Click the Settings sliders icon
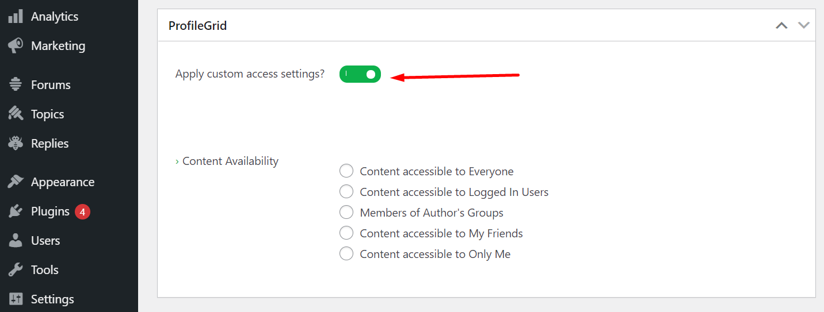 16,299
